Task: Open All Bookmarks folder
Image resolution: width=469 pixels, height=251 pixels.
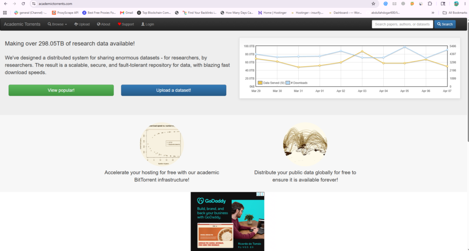Action: [455, 12]
